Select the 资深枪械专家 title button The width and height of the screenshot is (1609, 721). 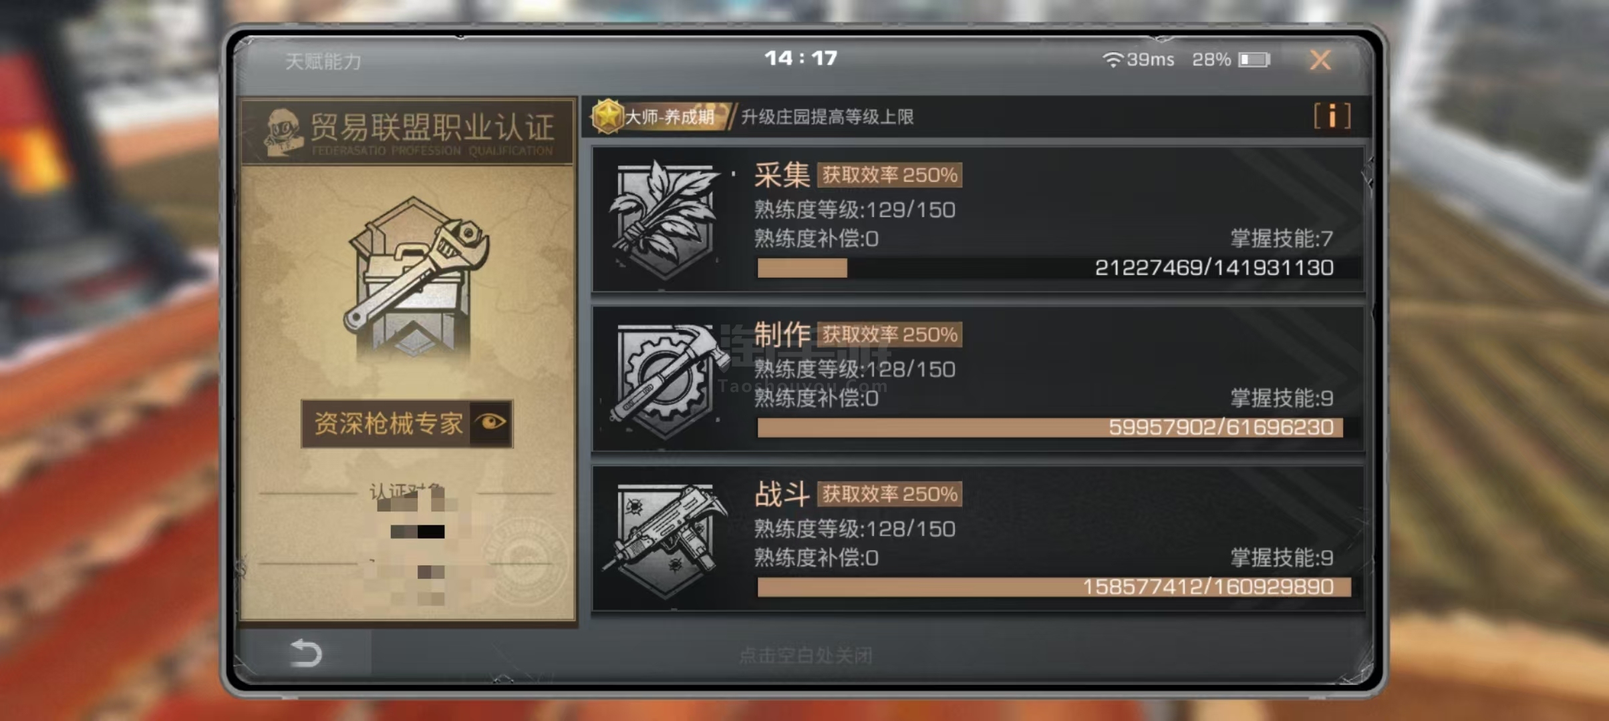tap(407, 423)
